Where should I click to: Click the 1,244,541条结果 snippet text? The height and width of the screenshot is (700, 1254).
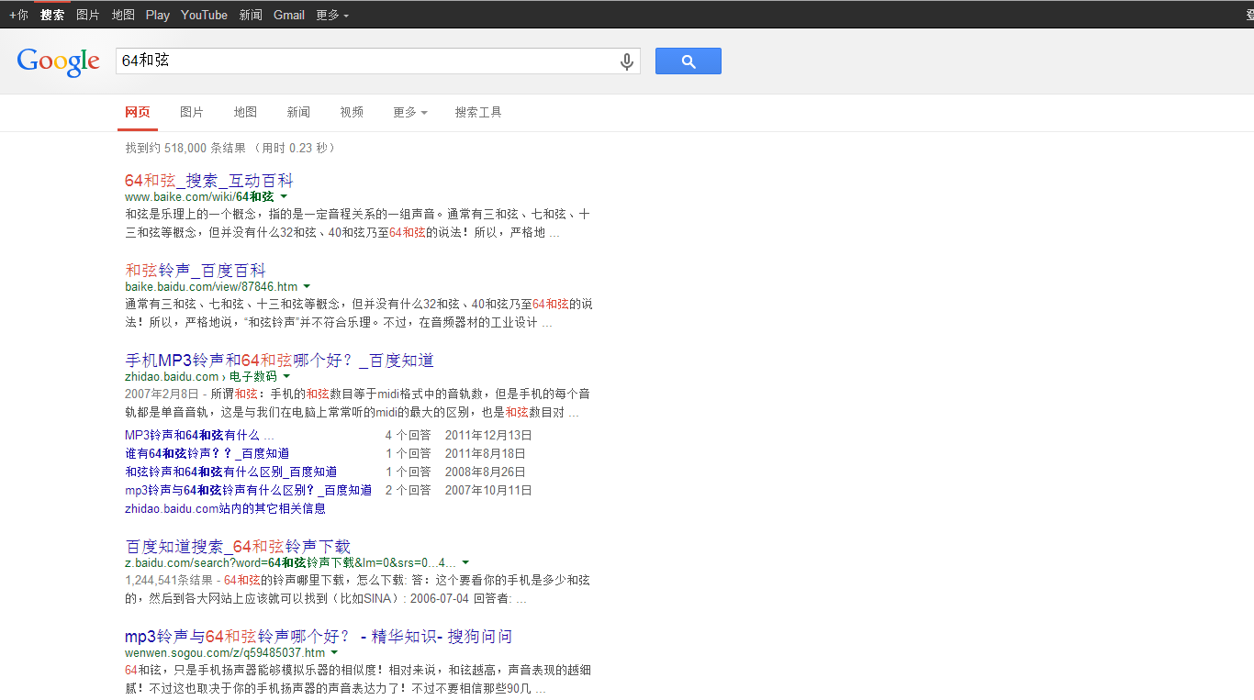point(169,580)
